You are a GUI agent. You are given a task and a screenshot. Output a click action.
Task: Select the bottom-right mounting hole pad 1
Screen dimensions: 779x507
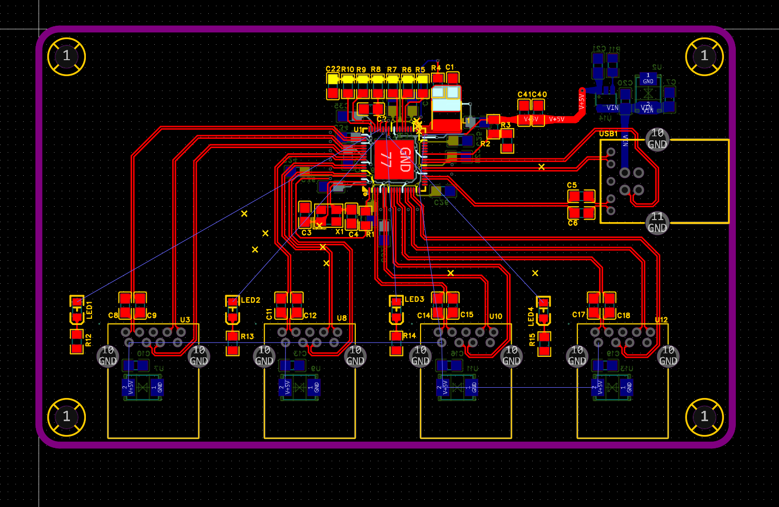tap(704, 417)
